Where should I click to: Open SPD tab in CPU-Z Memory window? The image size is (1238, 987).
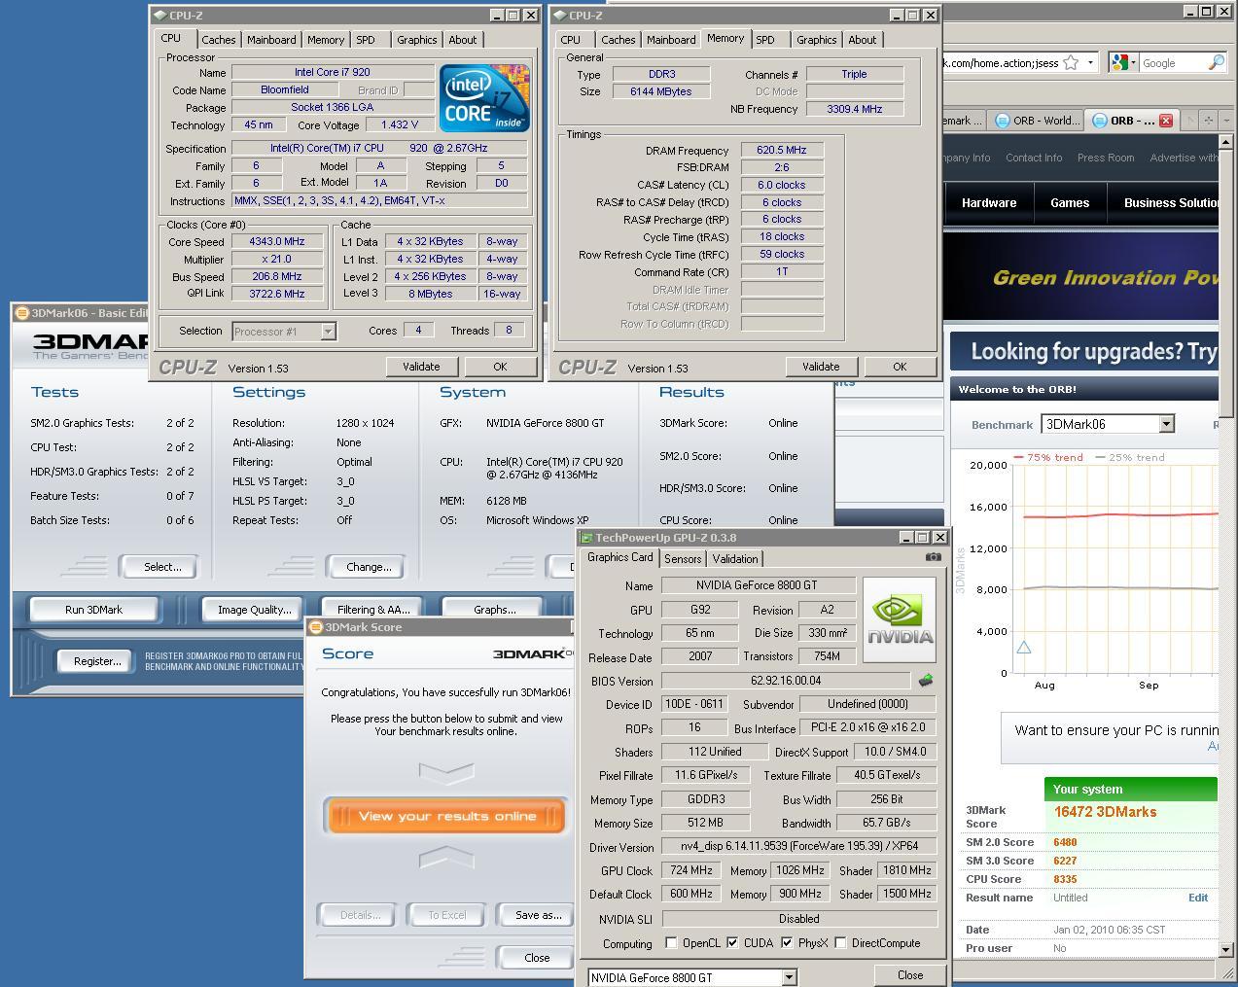click(765, 40)
